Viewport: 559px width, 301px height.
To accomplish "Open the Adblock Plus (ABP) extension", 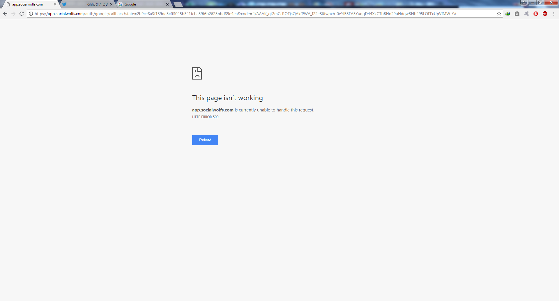I will [545, 14].
